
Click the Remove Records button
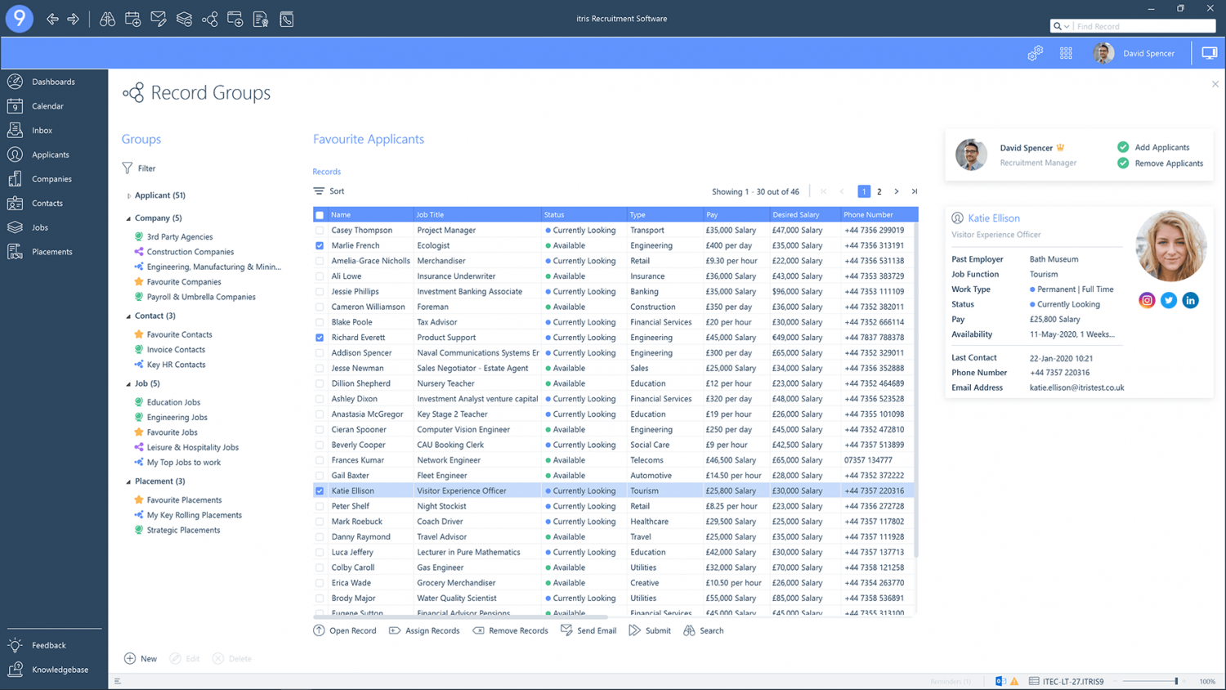coord(510,631)
